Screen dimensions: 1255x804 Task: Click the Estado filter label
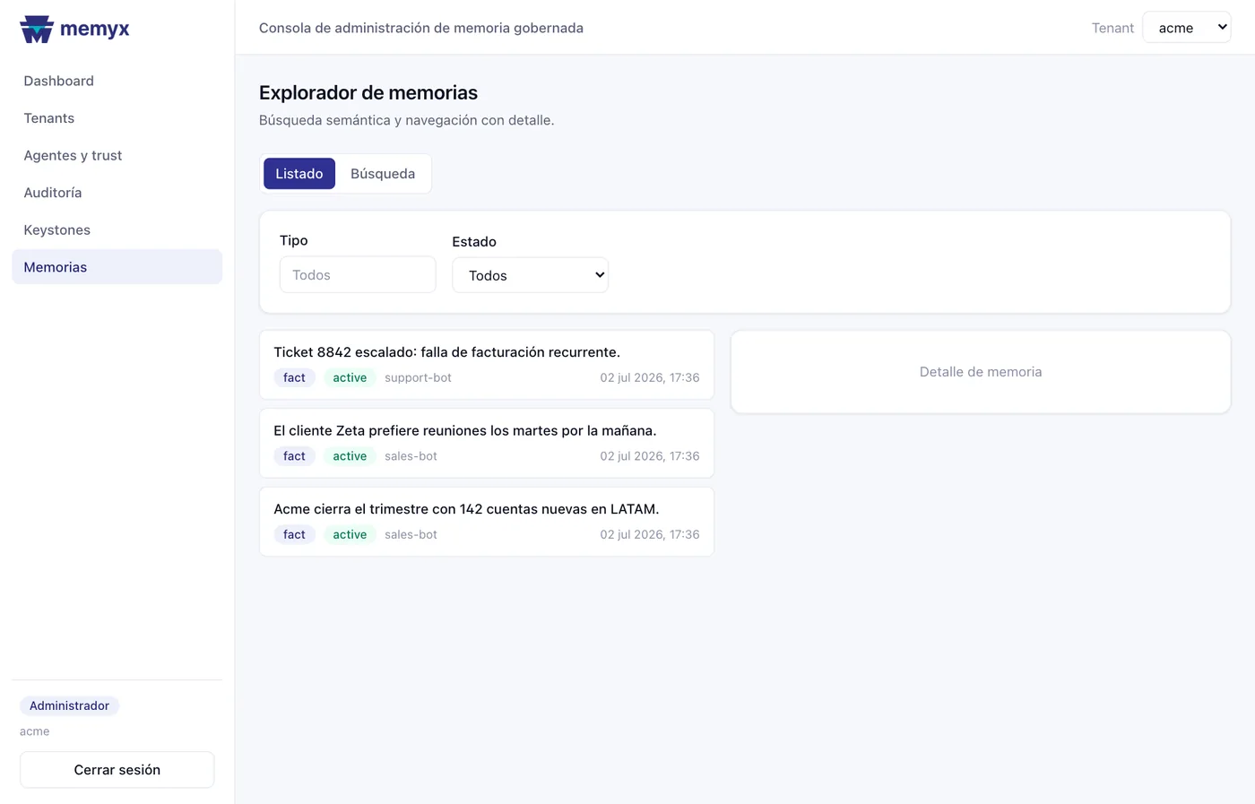(x=474, y=242)
